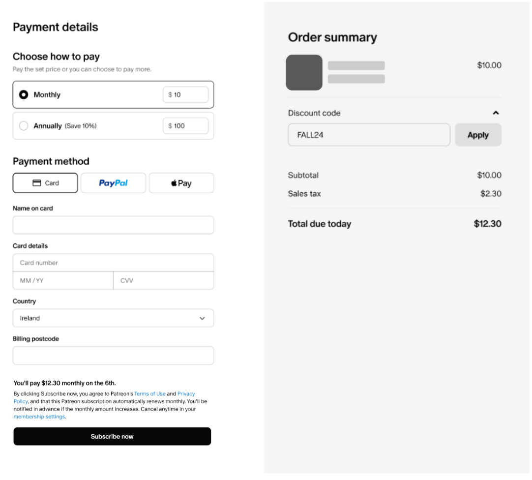Screen dimensions: 532x480
Task: Choose PayPal as payment method
Action: point(113,183)
